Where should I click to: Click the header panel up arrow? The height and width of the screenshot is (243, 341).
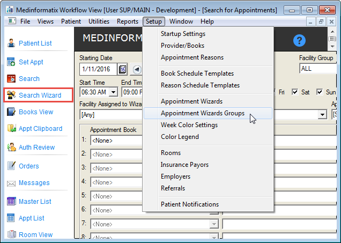click(332, 32)
